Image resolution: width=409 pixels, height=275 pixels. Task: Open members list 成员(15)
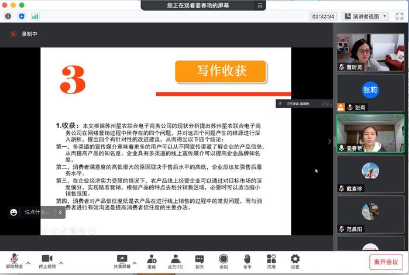(x=176, y=260)
